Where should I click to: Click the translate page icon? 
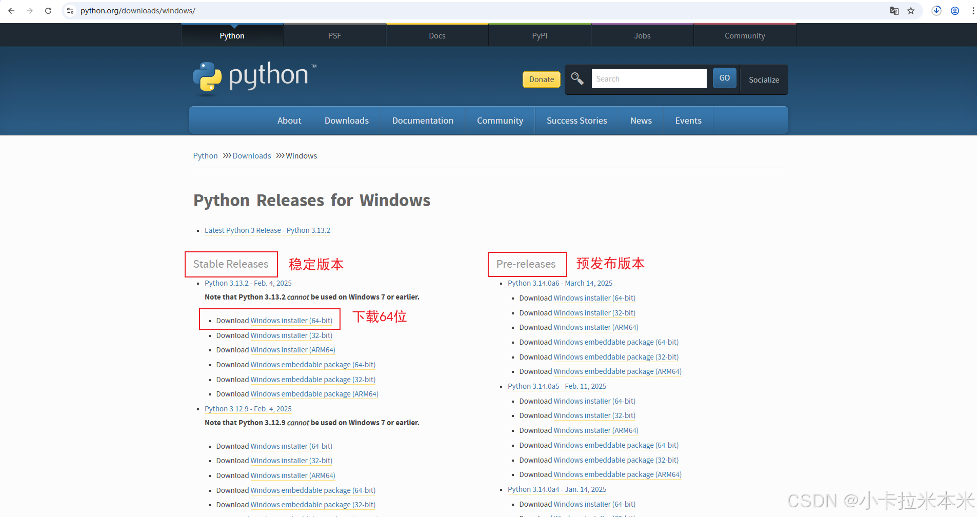(x=894, y=11)
